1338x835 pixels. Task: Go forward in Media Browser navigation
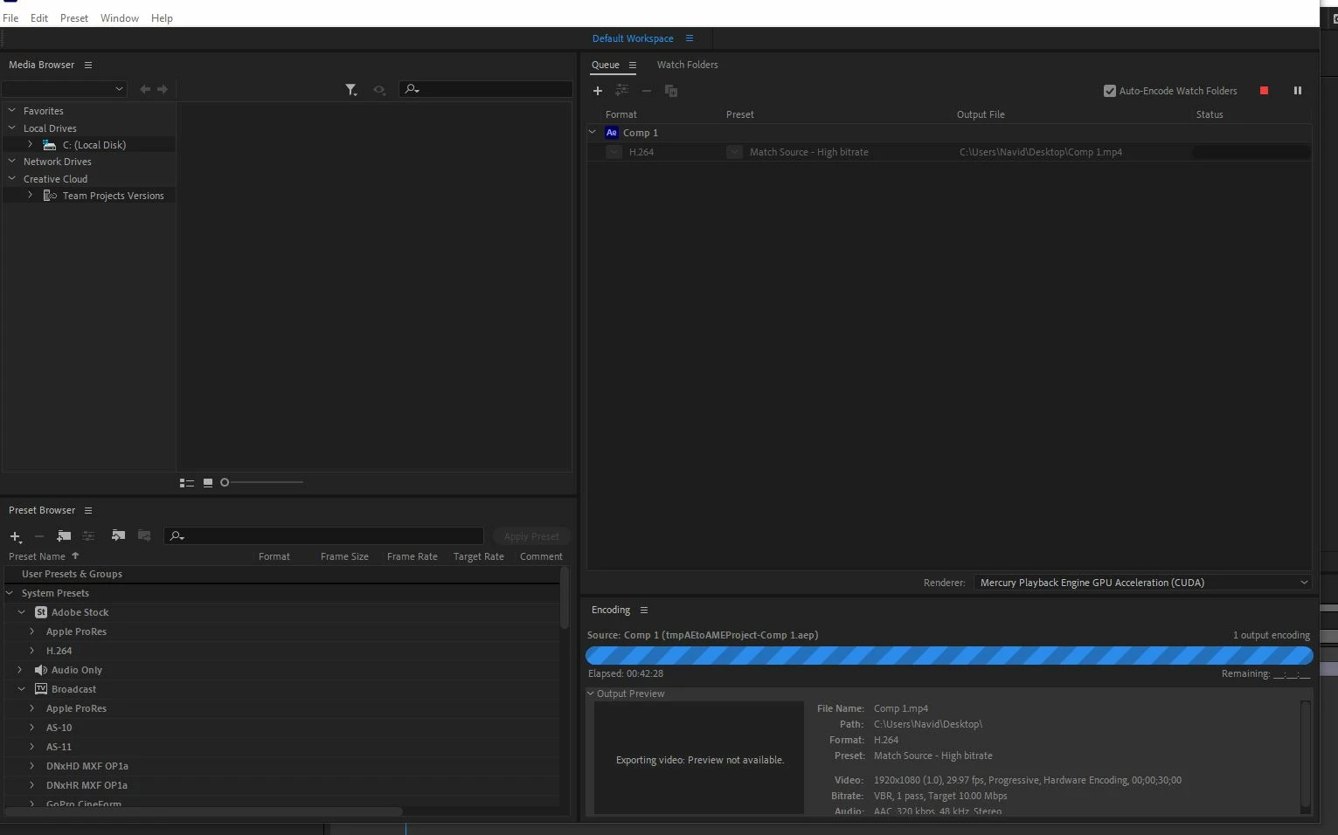(x=163, y=89)
